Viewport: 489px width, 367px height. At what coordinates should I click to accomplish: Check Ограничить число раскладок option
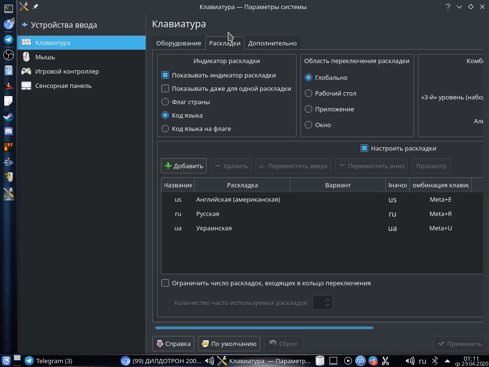(x=165, y=283)
